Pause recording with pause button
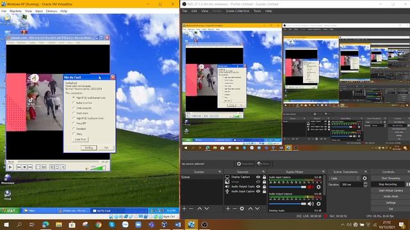The height and width of the screenshot is (230, 410). [407, 185]
